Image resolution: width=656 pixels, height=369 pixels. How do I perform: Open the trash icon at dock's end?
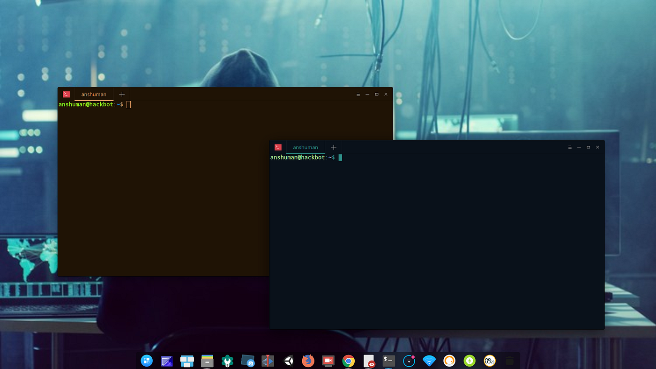[509, 361]
